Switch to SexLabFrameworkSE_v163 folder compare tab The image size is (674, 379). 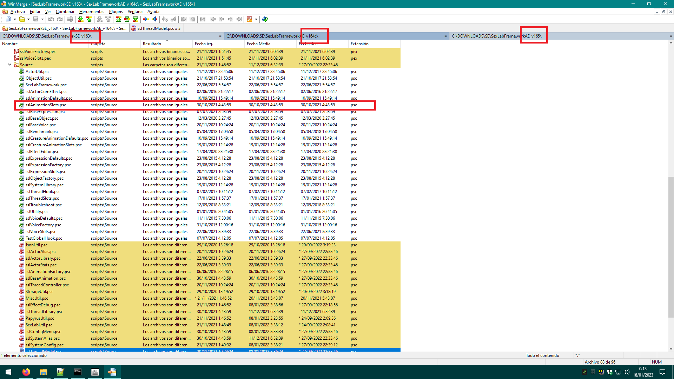click(x=65, y=28)
